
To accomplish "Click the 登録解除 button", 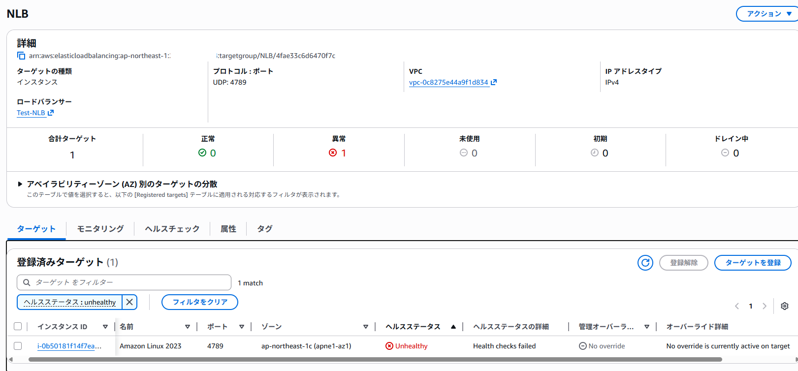I will pyautogui.click(x=684, y=263).
